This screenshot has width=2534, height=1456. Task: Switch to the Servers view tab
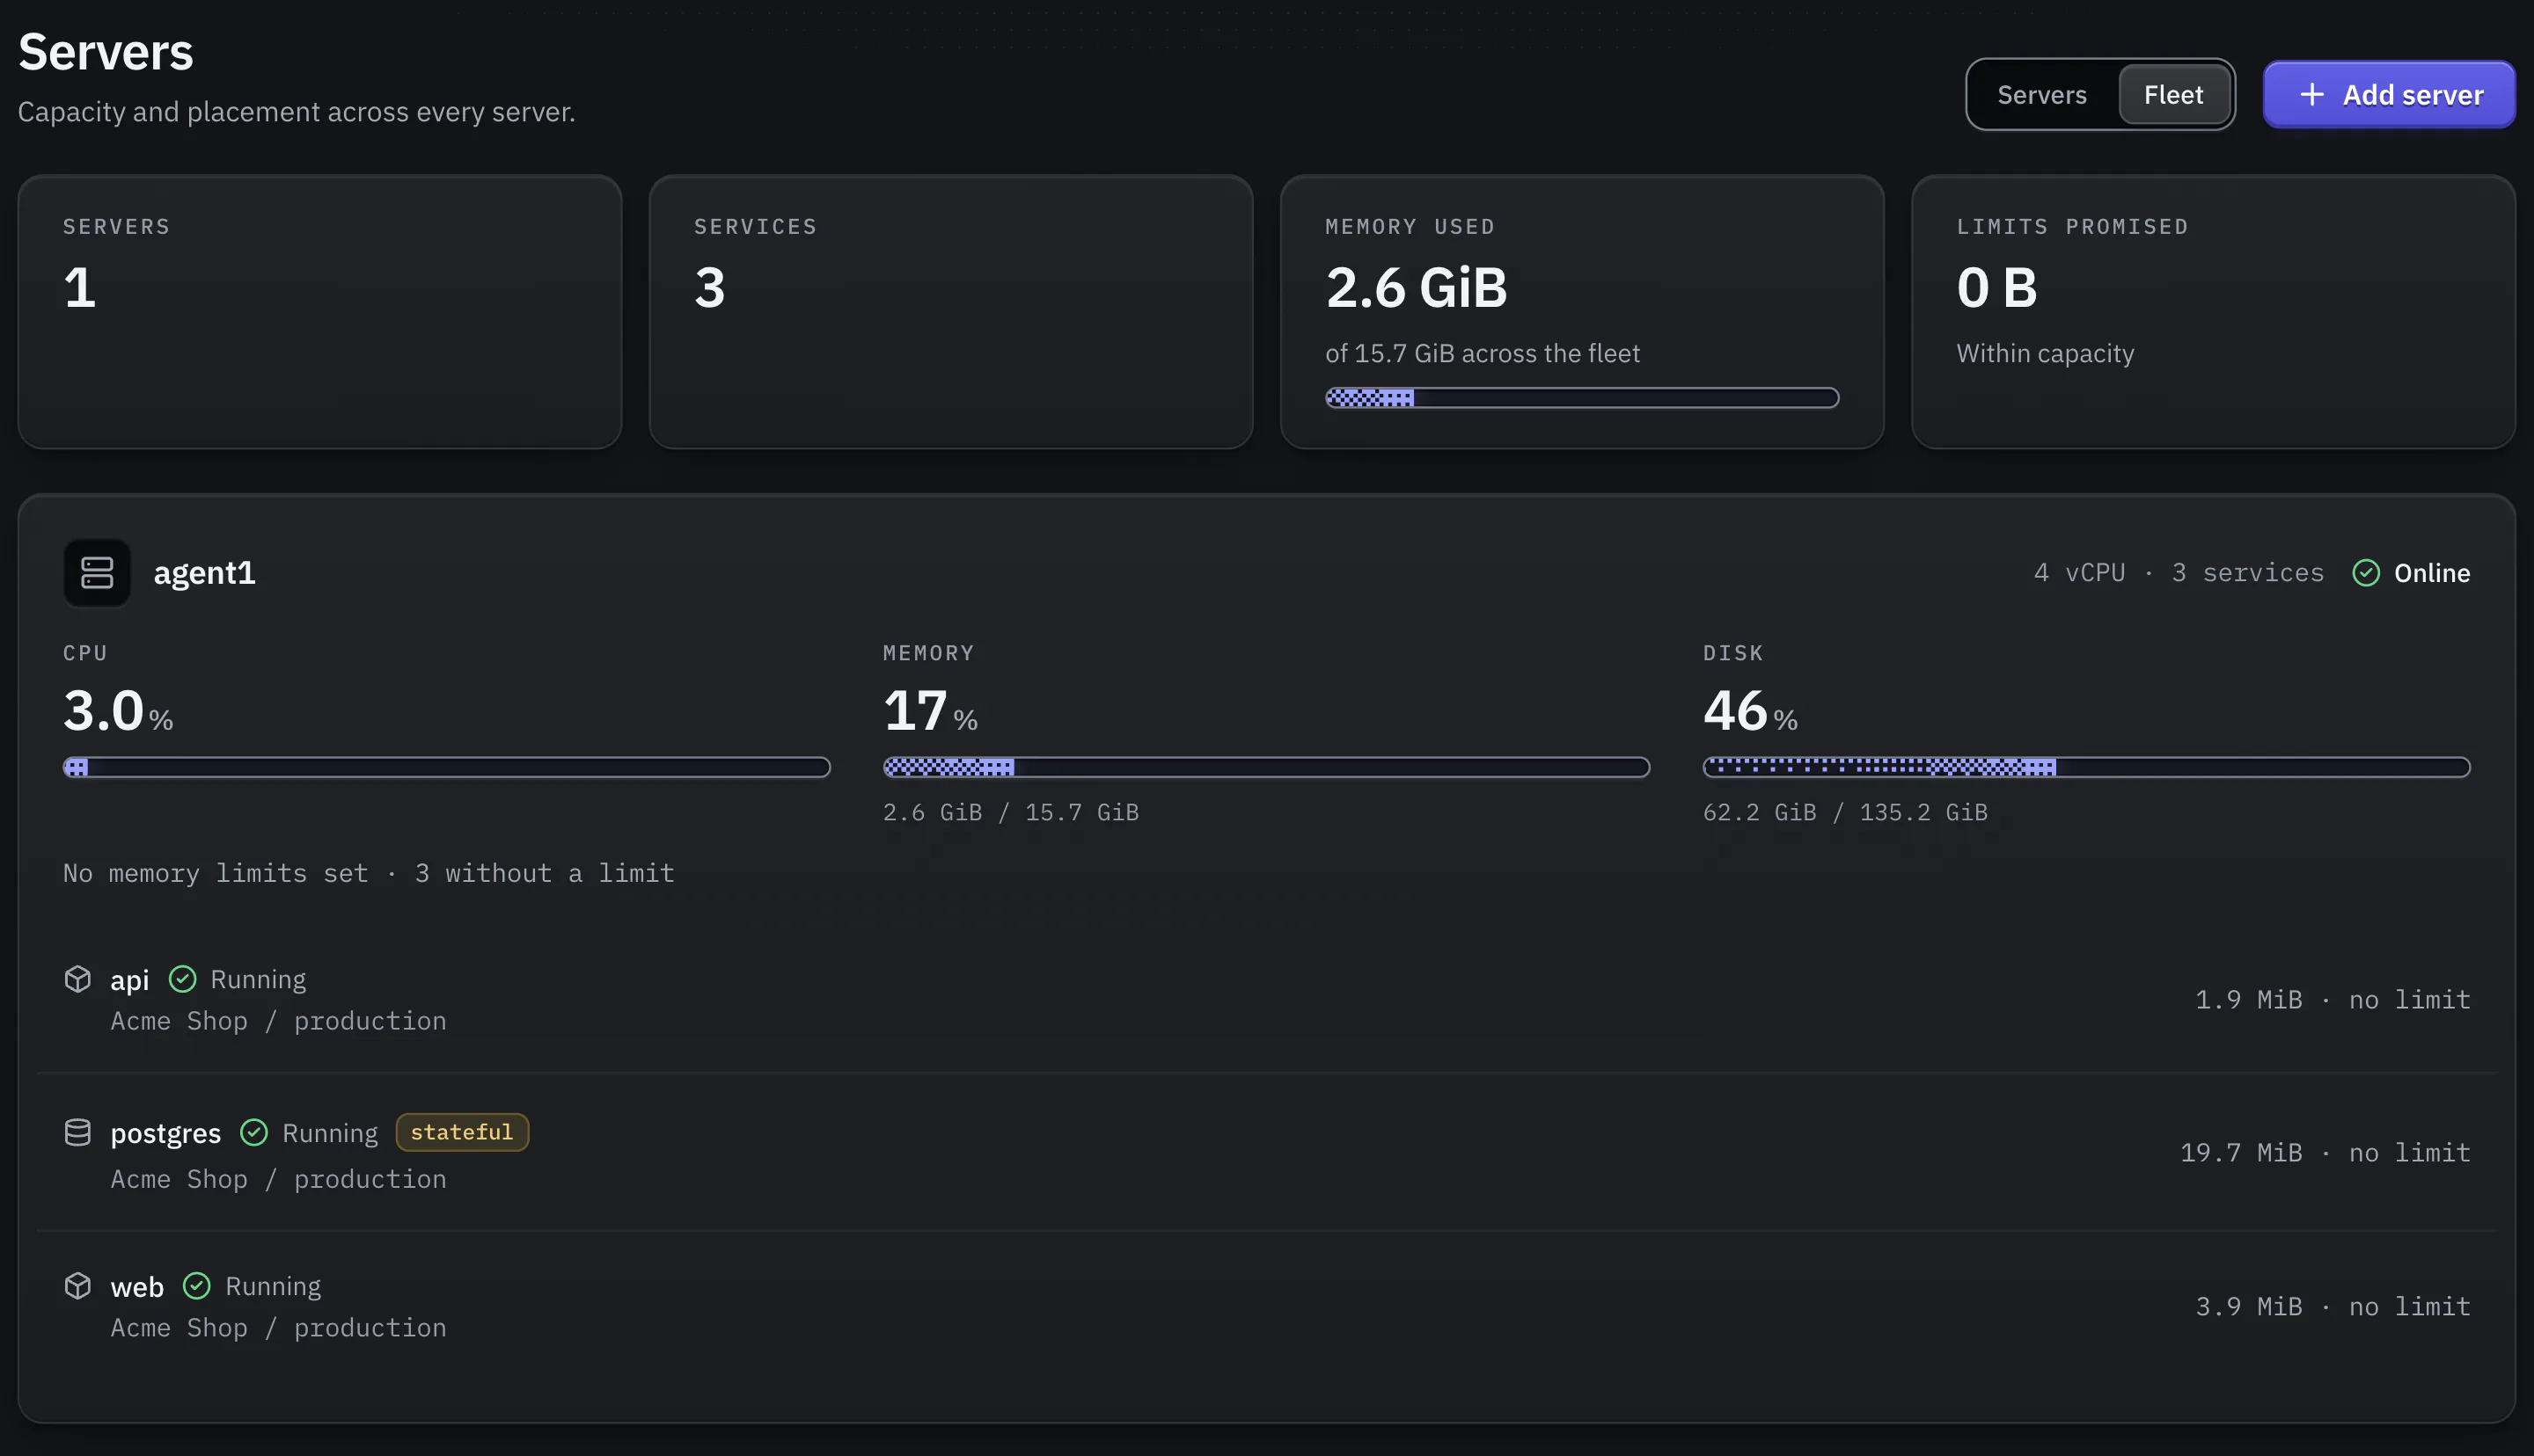coord(2042,95)
